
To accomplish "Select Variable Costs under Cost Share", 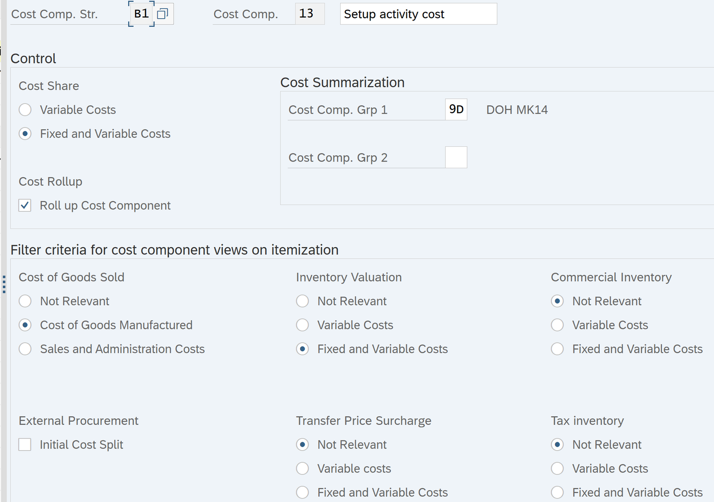I will 25,110.
